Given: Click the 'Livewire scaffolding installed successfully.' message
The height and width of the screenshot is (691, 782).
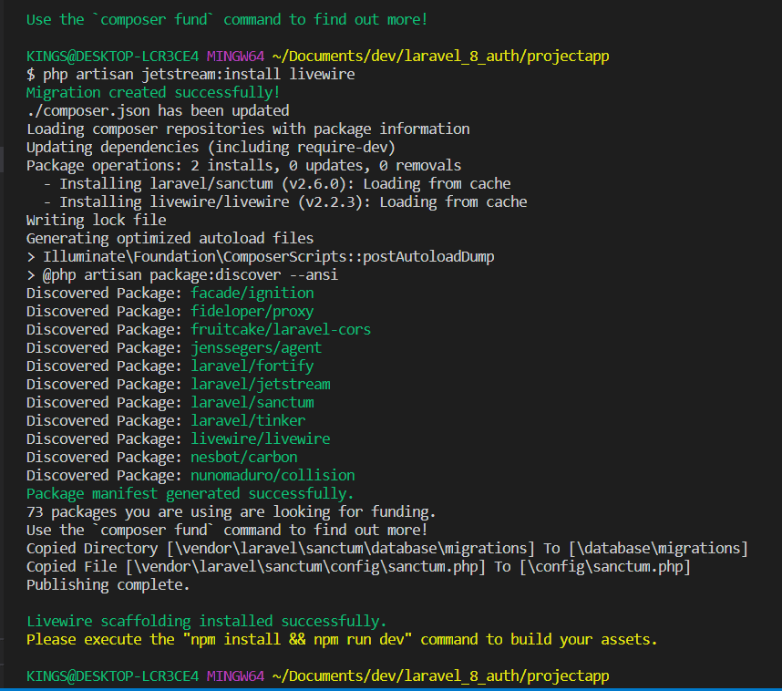Looking at the screenshot, I should [207, 621].
